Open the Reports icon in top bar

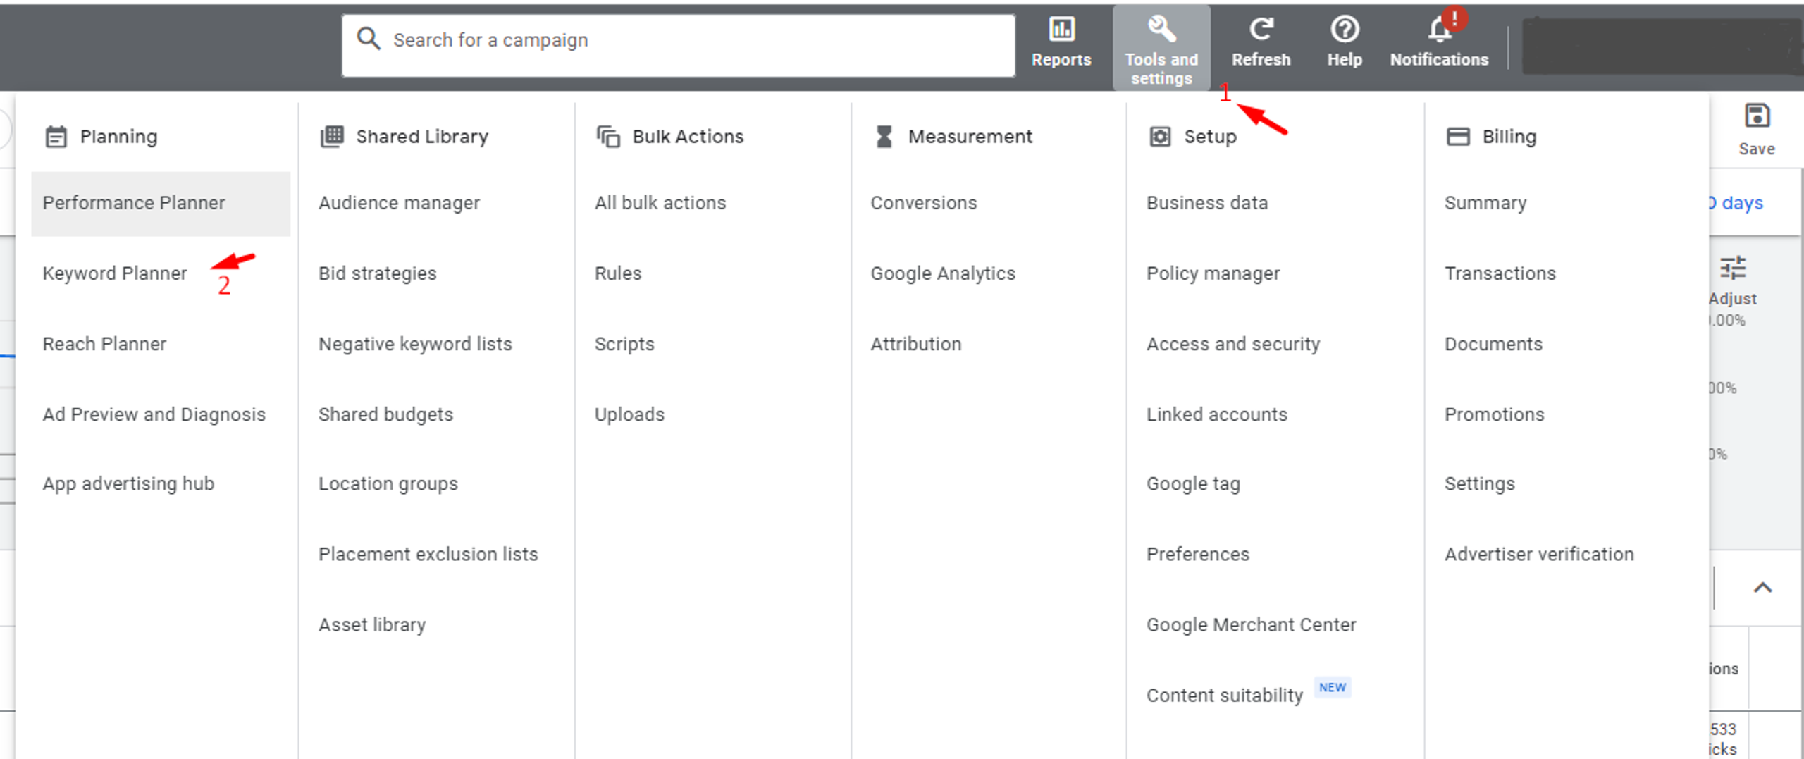coord(1061,30)
